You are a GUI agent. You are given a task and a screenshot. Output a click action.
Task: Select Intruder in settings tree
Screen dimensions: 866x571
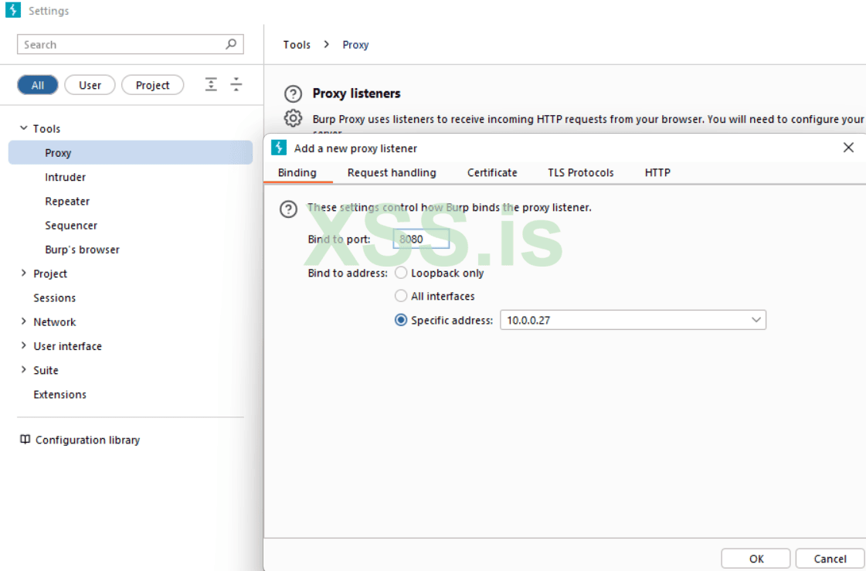[65, 177]
